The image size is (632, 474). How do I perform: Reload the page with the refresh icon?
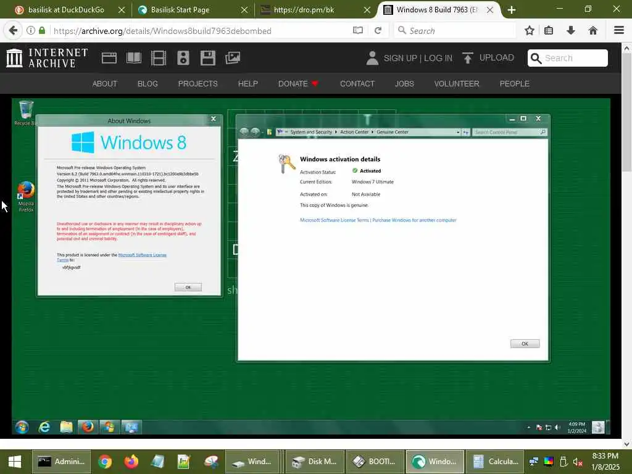click(378, 31)
